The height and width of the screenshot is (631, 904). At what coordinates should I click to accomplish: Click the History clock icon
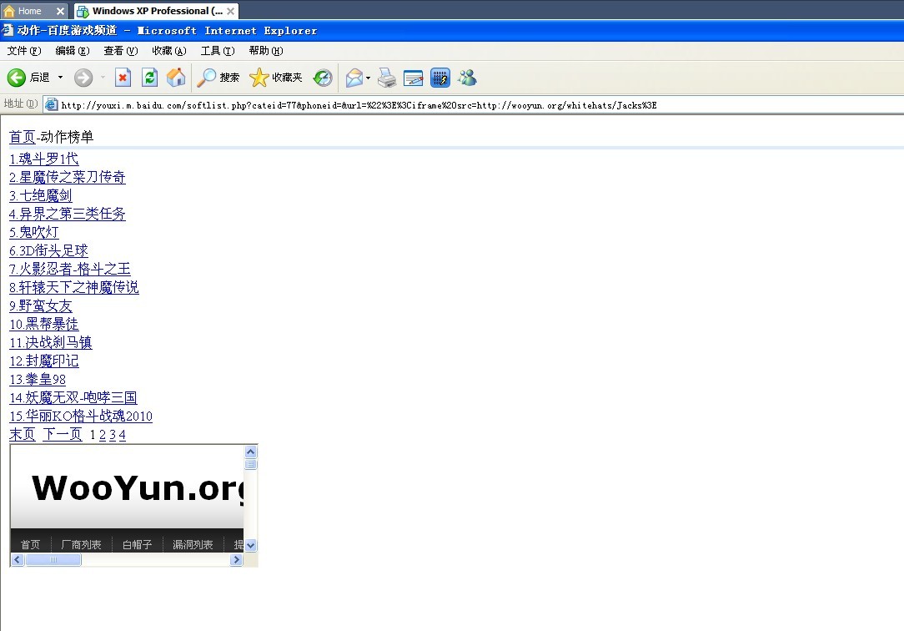tap(323, 78)
